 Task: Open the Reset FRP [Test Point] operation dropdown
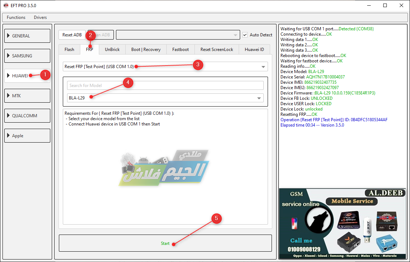click(x=165, y=67)
